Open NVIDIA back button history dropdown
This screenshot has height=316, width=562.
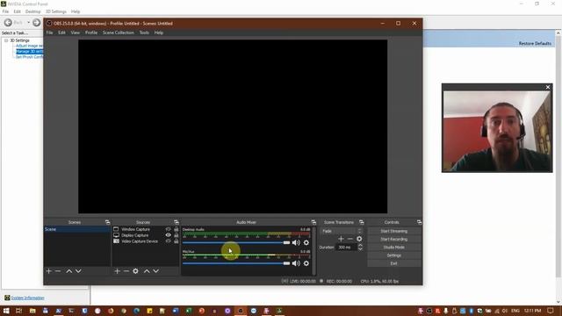pos(28,23)
